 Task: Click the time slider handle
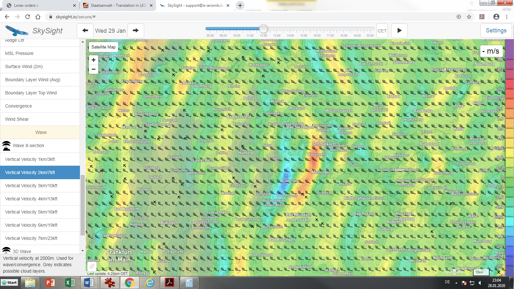click(x=263, y=29)
